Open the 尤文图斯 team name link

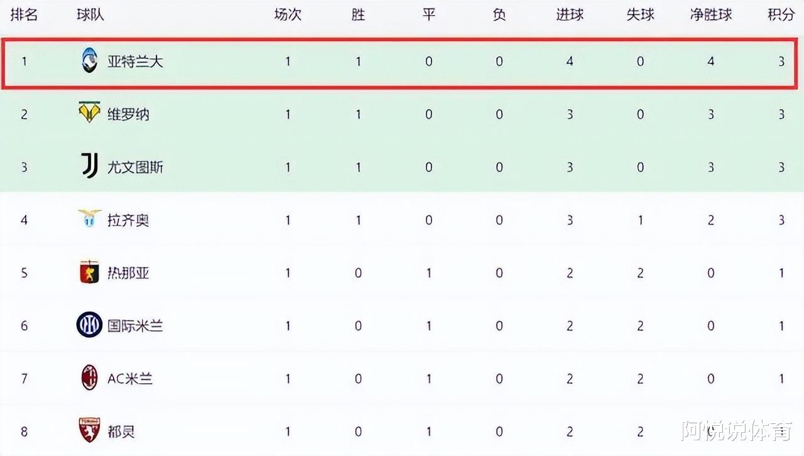pyautogui.click(x=135, y=167)
